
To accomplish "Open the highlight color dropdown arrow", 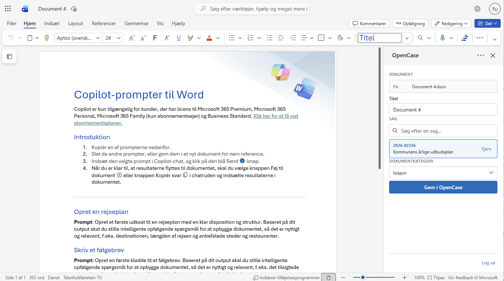I will pos(199,38).
